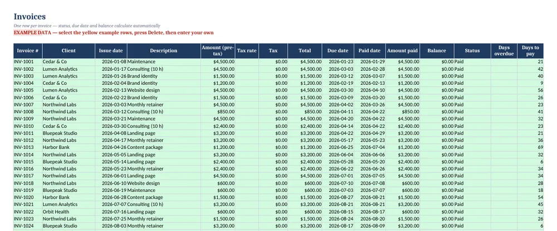Viewport: 557px width, 231px height.
Task: Select paid date 2026-08-09
Action: point(370,226)
